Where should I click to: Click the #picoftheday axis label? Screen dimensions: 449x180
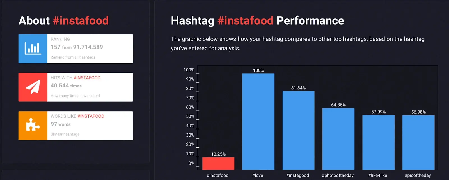pos(418,175)
